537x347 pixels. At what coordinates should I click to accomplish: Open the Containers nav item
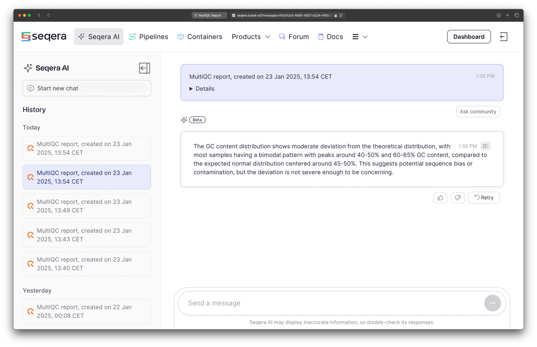pos(200,37)
